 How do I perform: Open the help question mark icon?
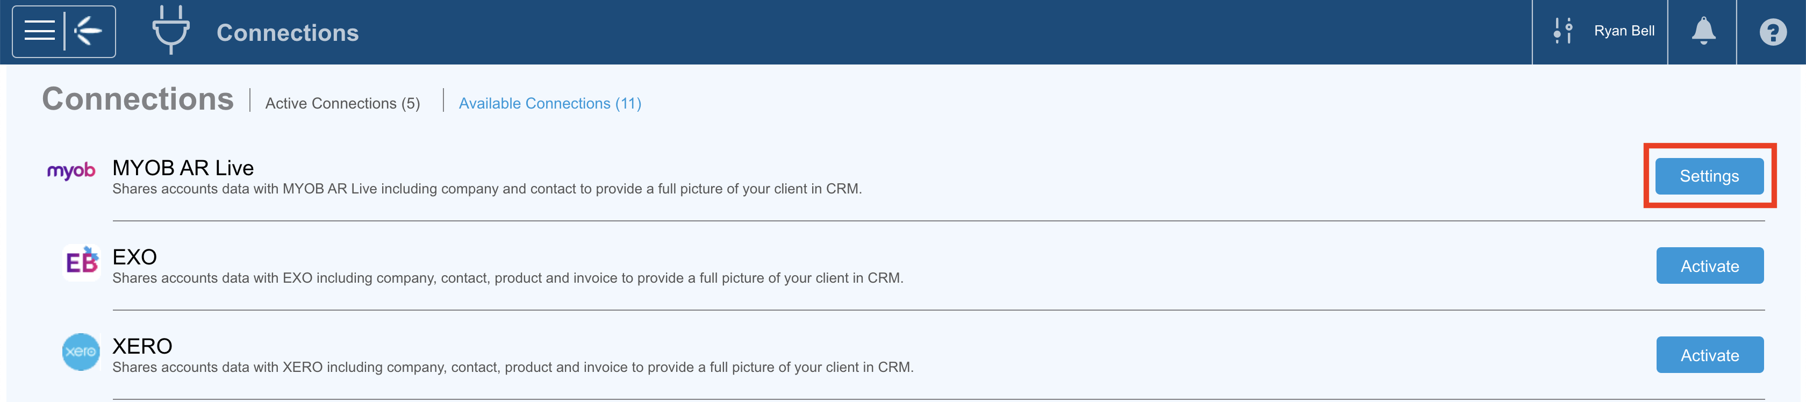coord(1772,32)
